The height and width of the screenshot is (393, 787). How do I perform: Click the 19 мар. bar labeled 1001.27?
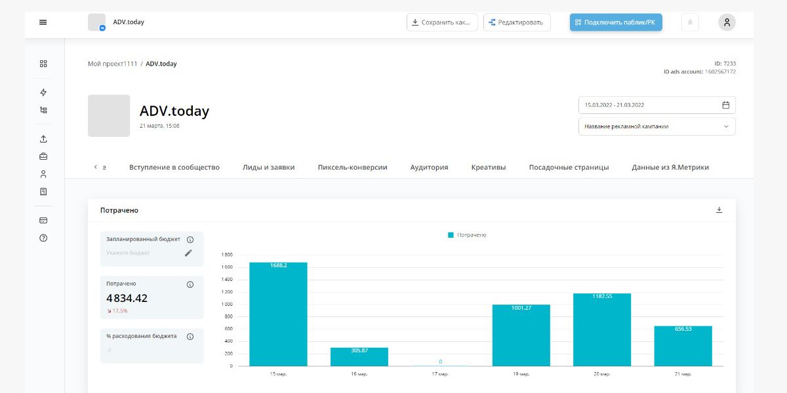coord(521,335)
